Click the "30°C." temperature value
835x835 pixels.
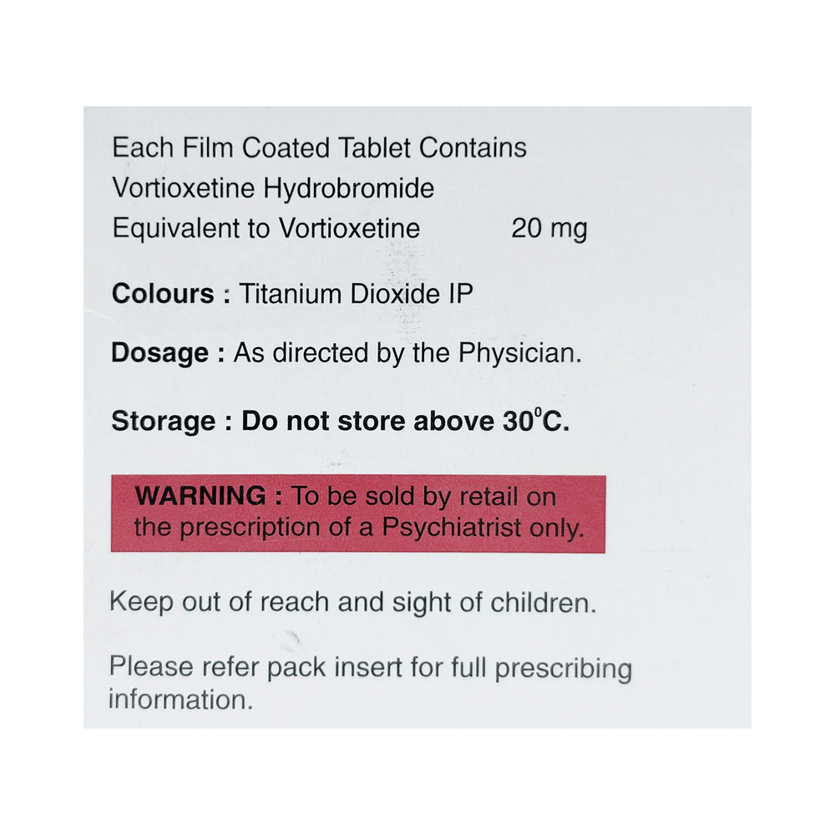(x=536, y=421)
